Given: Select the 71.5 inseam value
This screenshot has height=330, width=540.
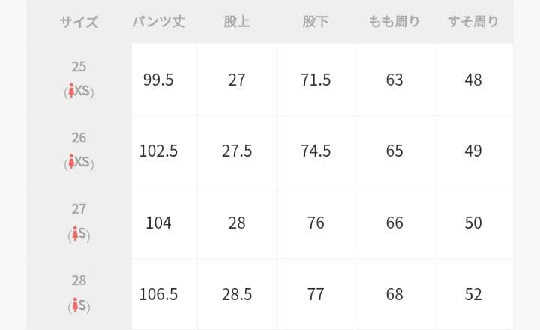Looking at the screenshot, I should 316,79.
